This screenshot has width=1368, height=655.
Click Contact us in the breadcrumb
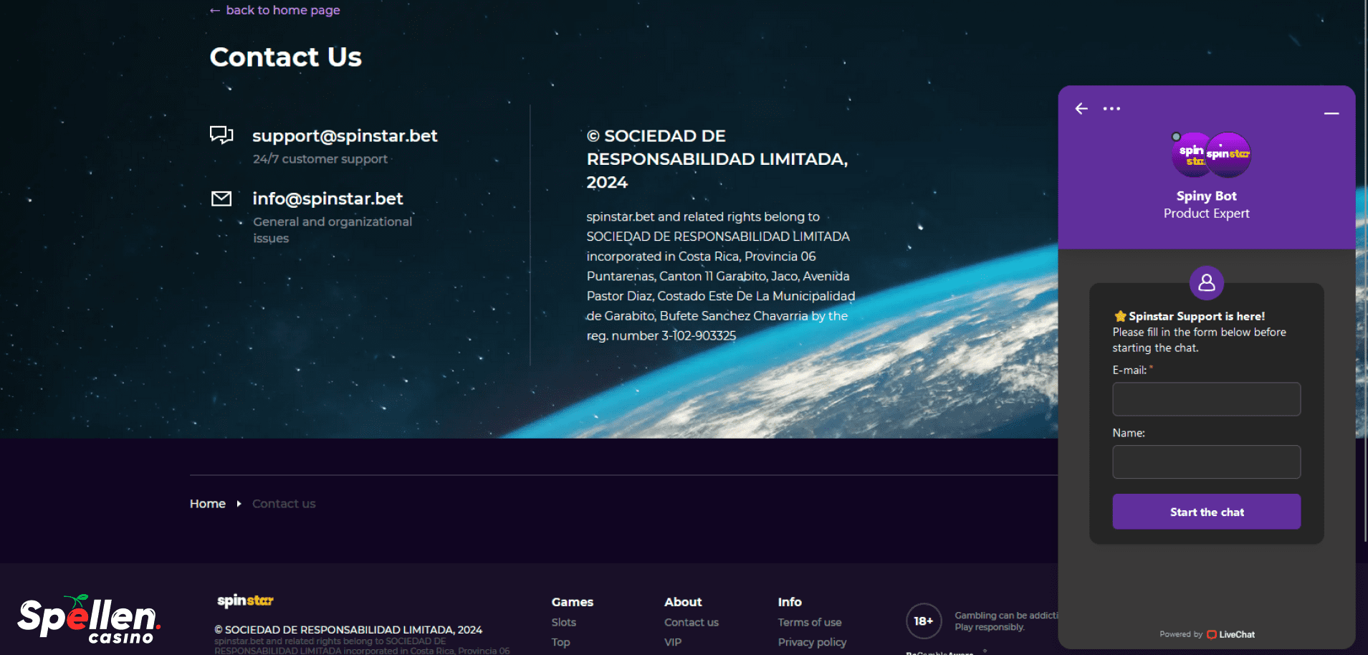[284, 504]
